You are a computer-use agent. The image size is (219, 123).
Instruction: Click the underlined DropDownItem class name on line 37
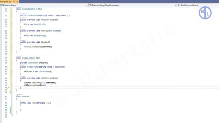tap(28, 58)
